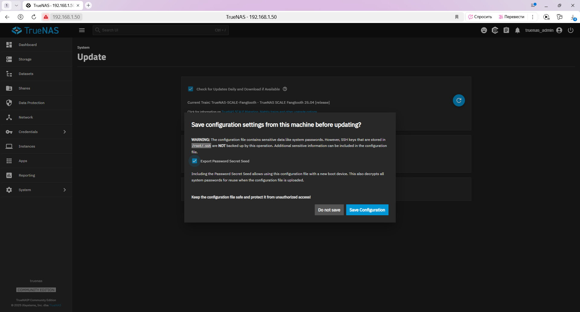The width and height of the screenshot is (580, 312).
Task: Open the Data Protection shield icon
Action: [9, 103]
